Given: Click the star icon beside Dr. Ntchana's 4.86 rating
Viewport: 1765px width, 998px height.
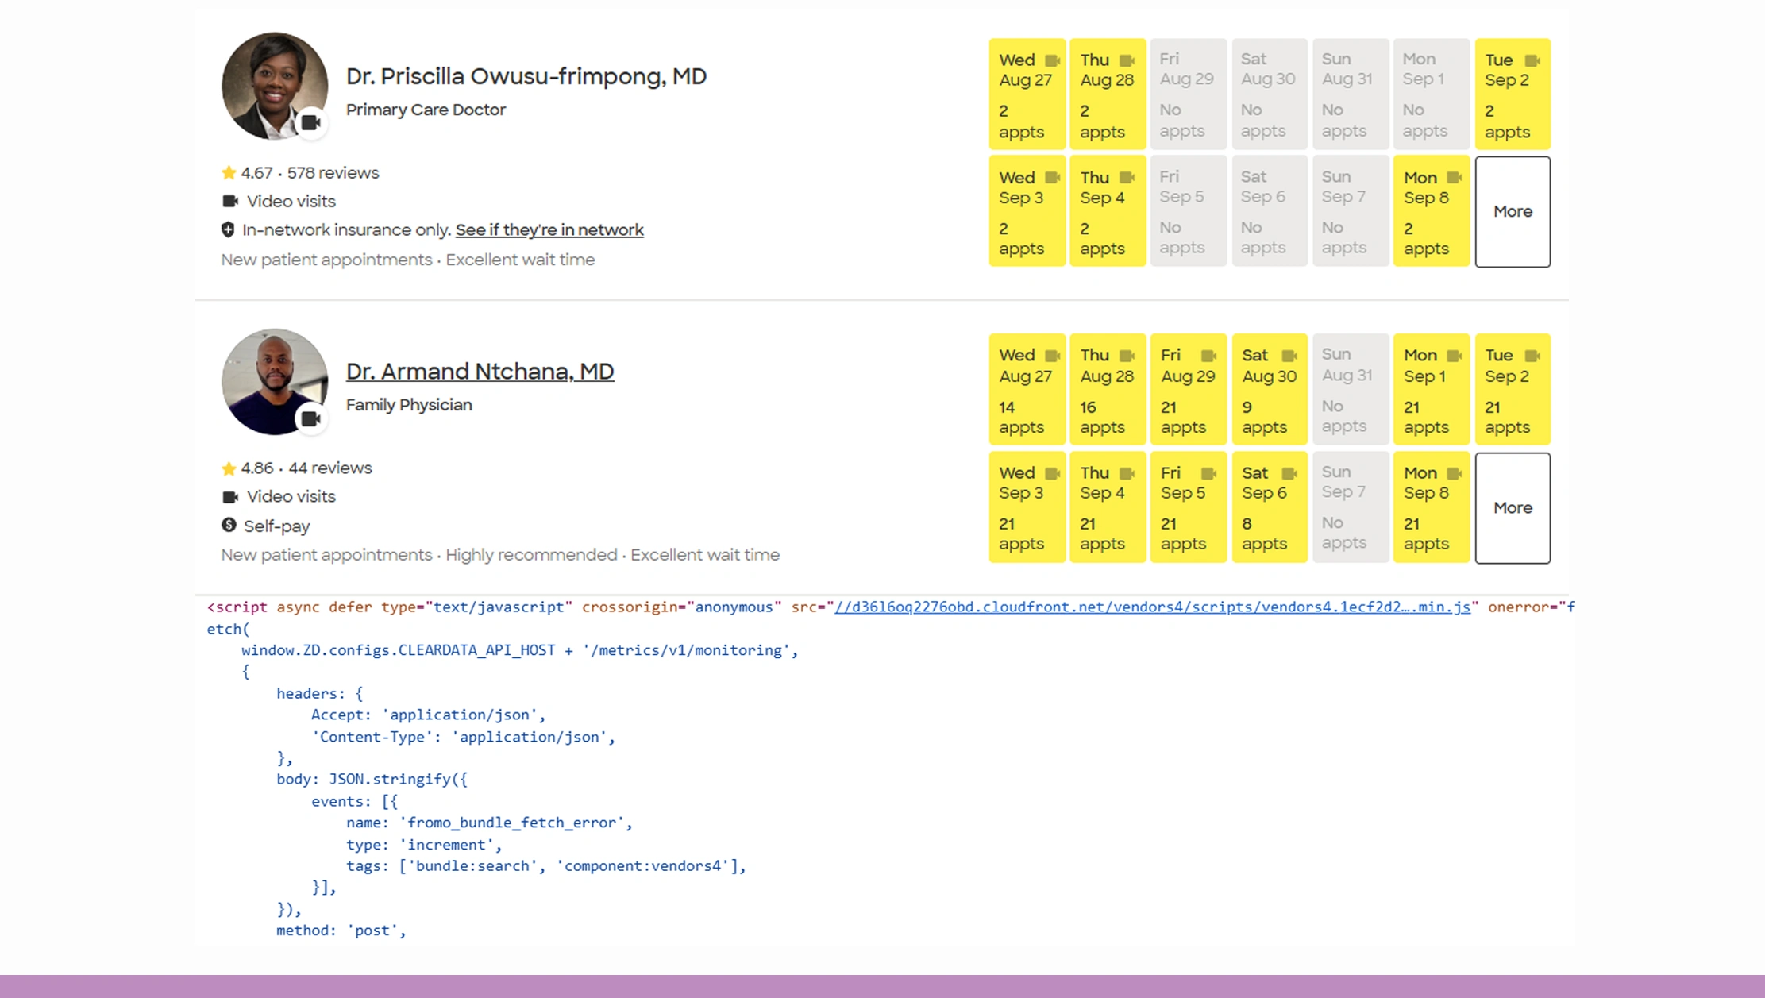Looking at the screenshot, I should tap(228, 468).
